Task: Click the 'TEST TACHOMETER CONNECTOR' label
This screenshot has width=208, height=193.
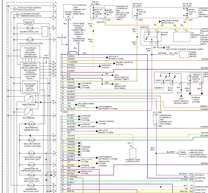Action: click(x=78, y=39)
